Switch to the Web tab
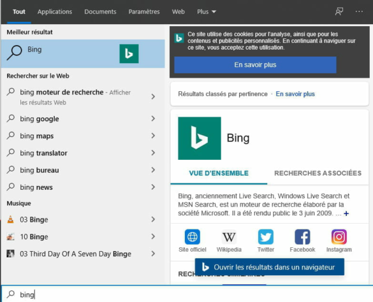373x302 pixels. point(179,11)
